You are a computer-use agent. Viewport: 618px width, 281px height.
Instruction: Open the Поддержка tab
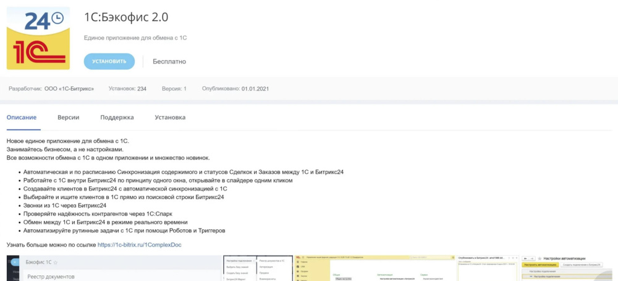click(x=117, y=117)
